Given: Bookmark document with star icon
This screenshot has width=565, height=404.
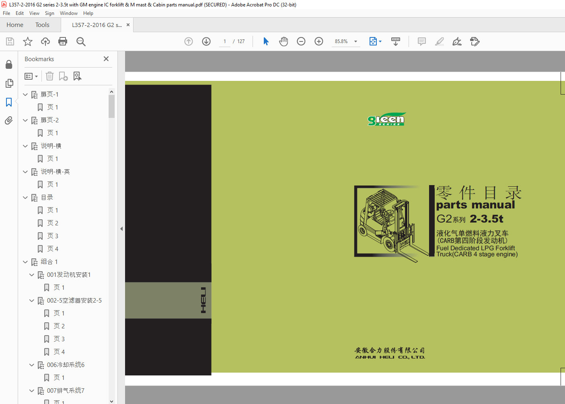Looking at the screenshot, I should (x=28, y=41).
